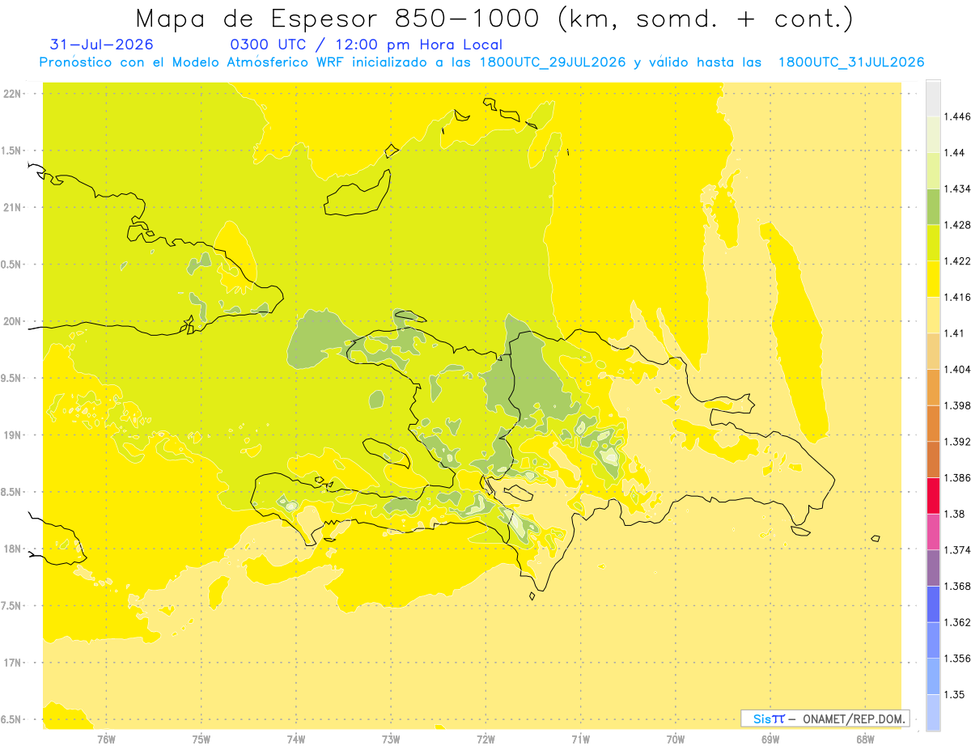Click the "7.5N" latitude tick label

[x=11, y=606]
